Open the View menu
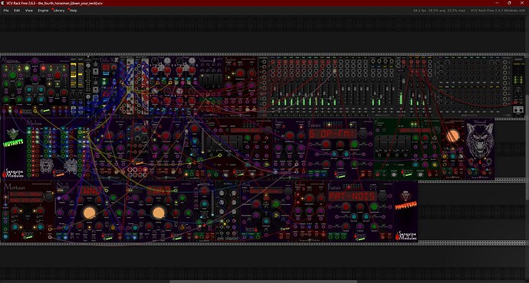 click(29, 11)
